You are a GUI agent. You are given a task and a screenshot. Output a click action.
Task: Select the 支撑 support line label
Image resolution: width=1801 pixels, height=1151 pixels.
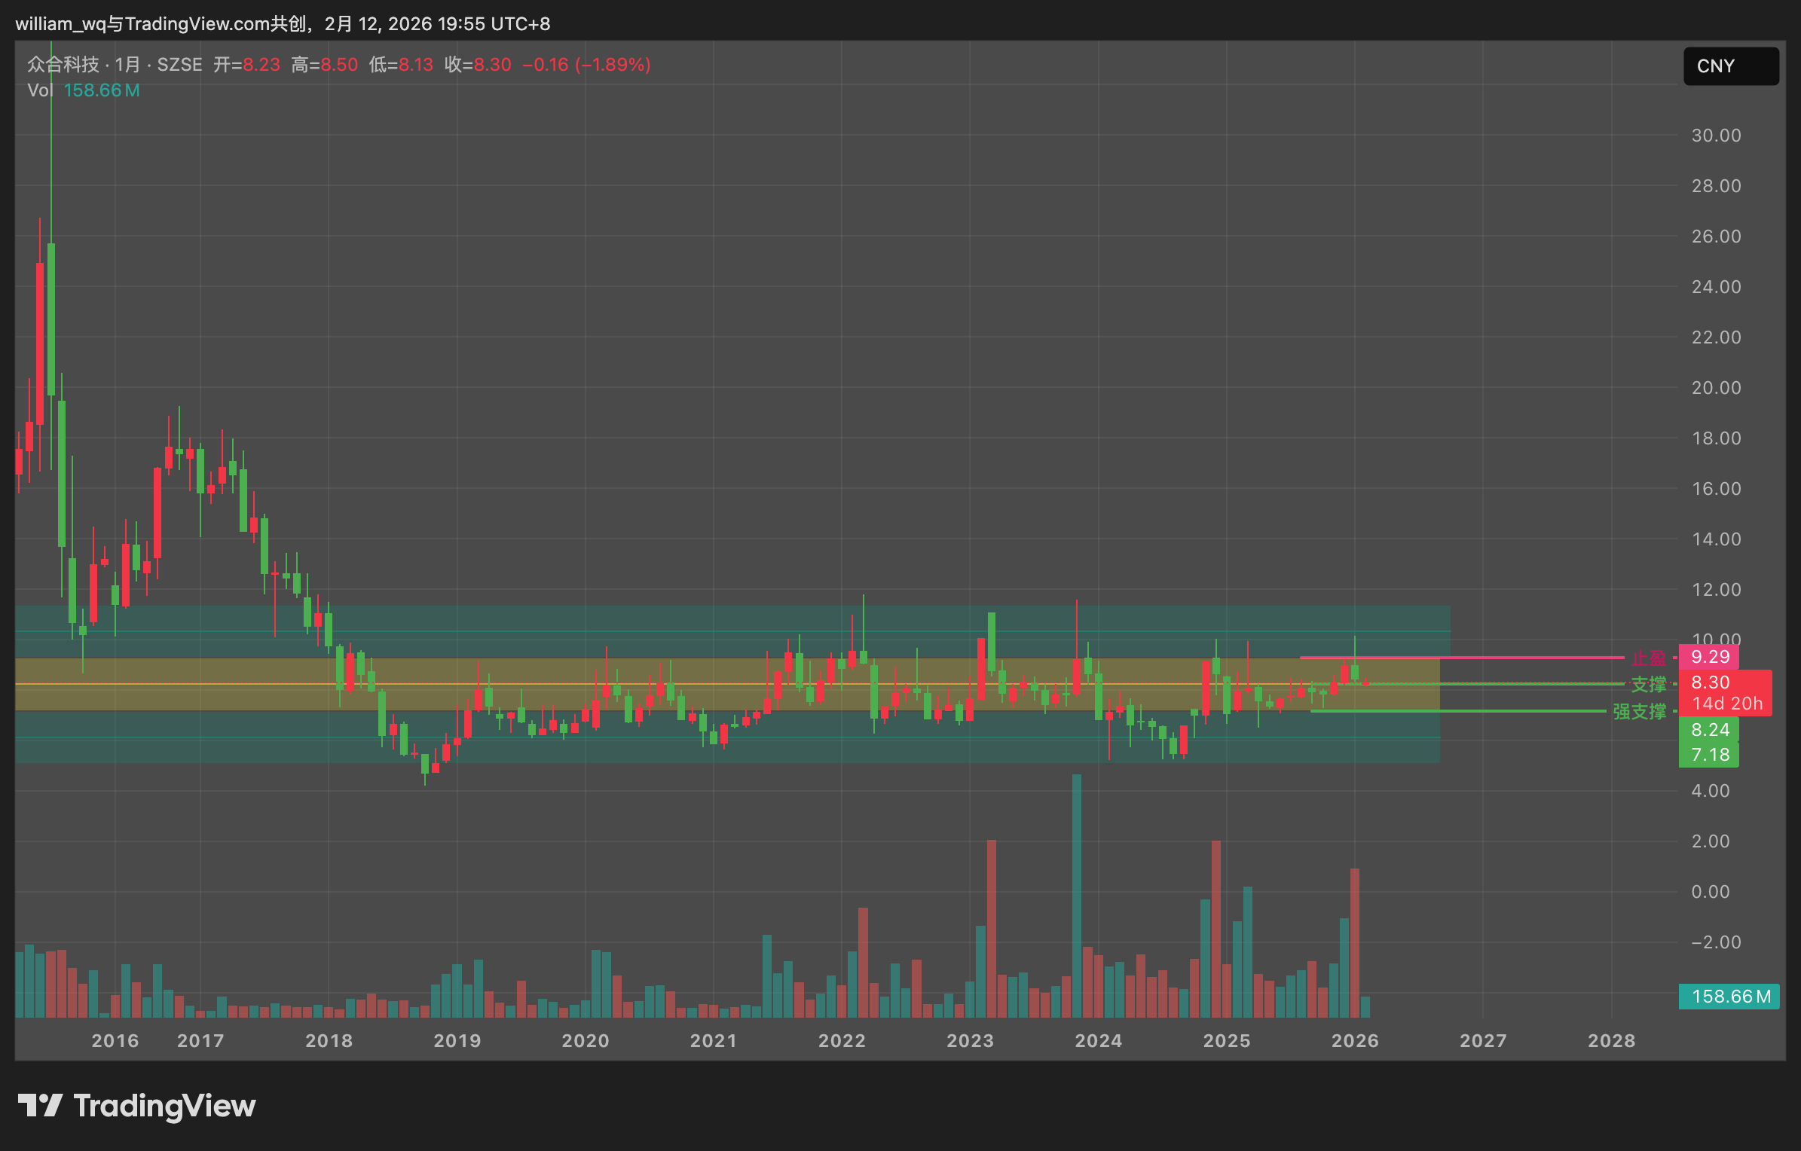[1649, 684]
